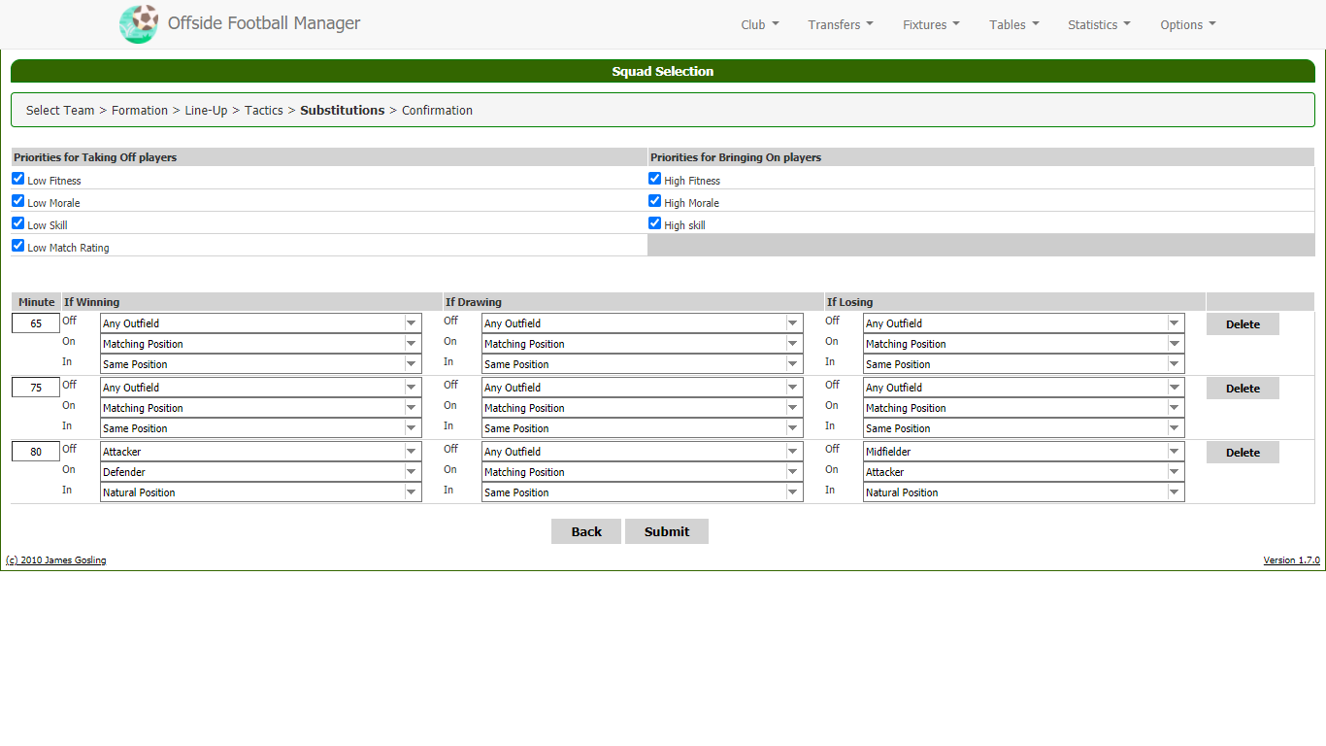Expand minute 65 If Drawing Off dropdown
This screenshot has height=746, width=1326.
point(642,323)
